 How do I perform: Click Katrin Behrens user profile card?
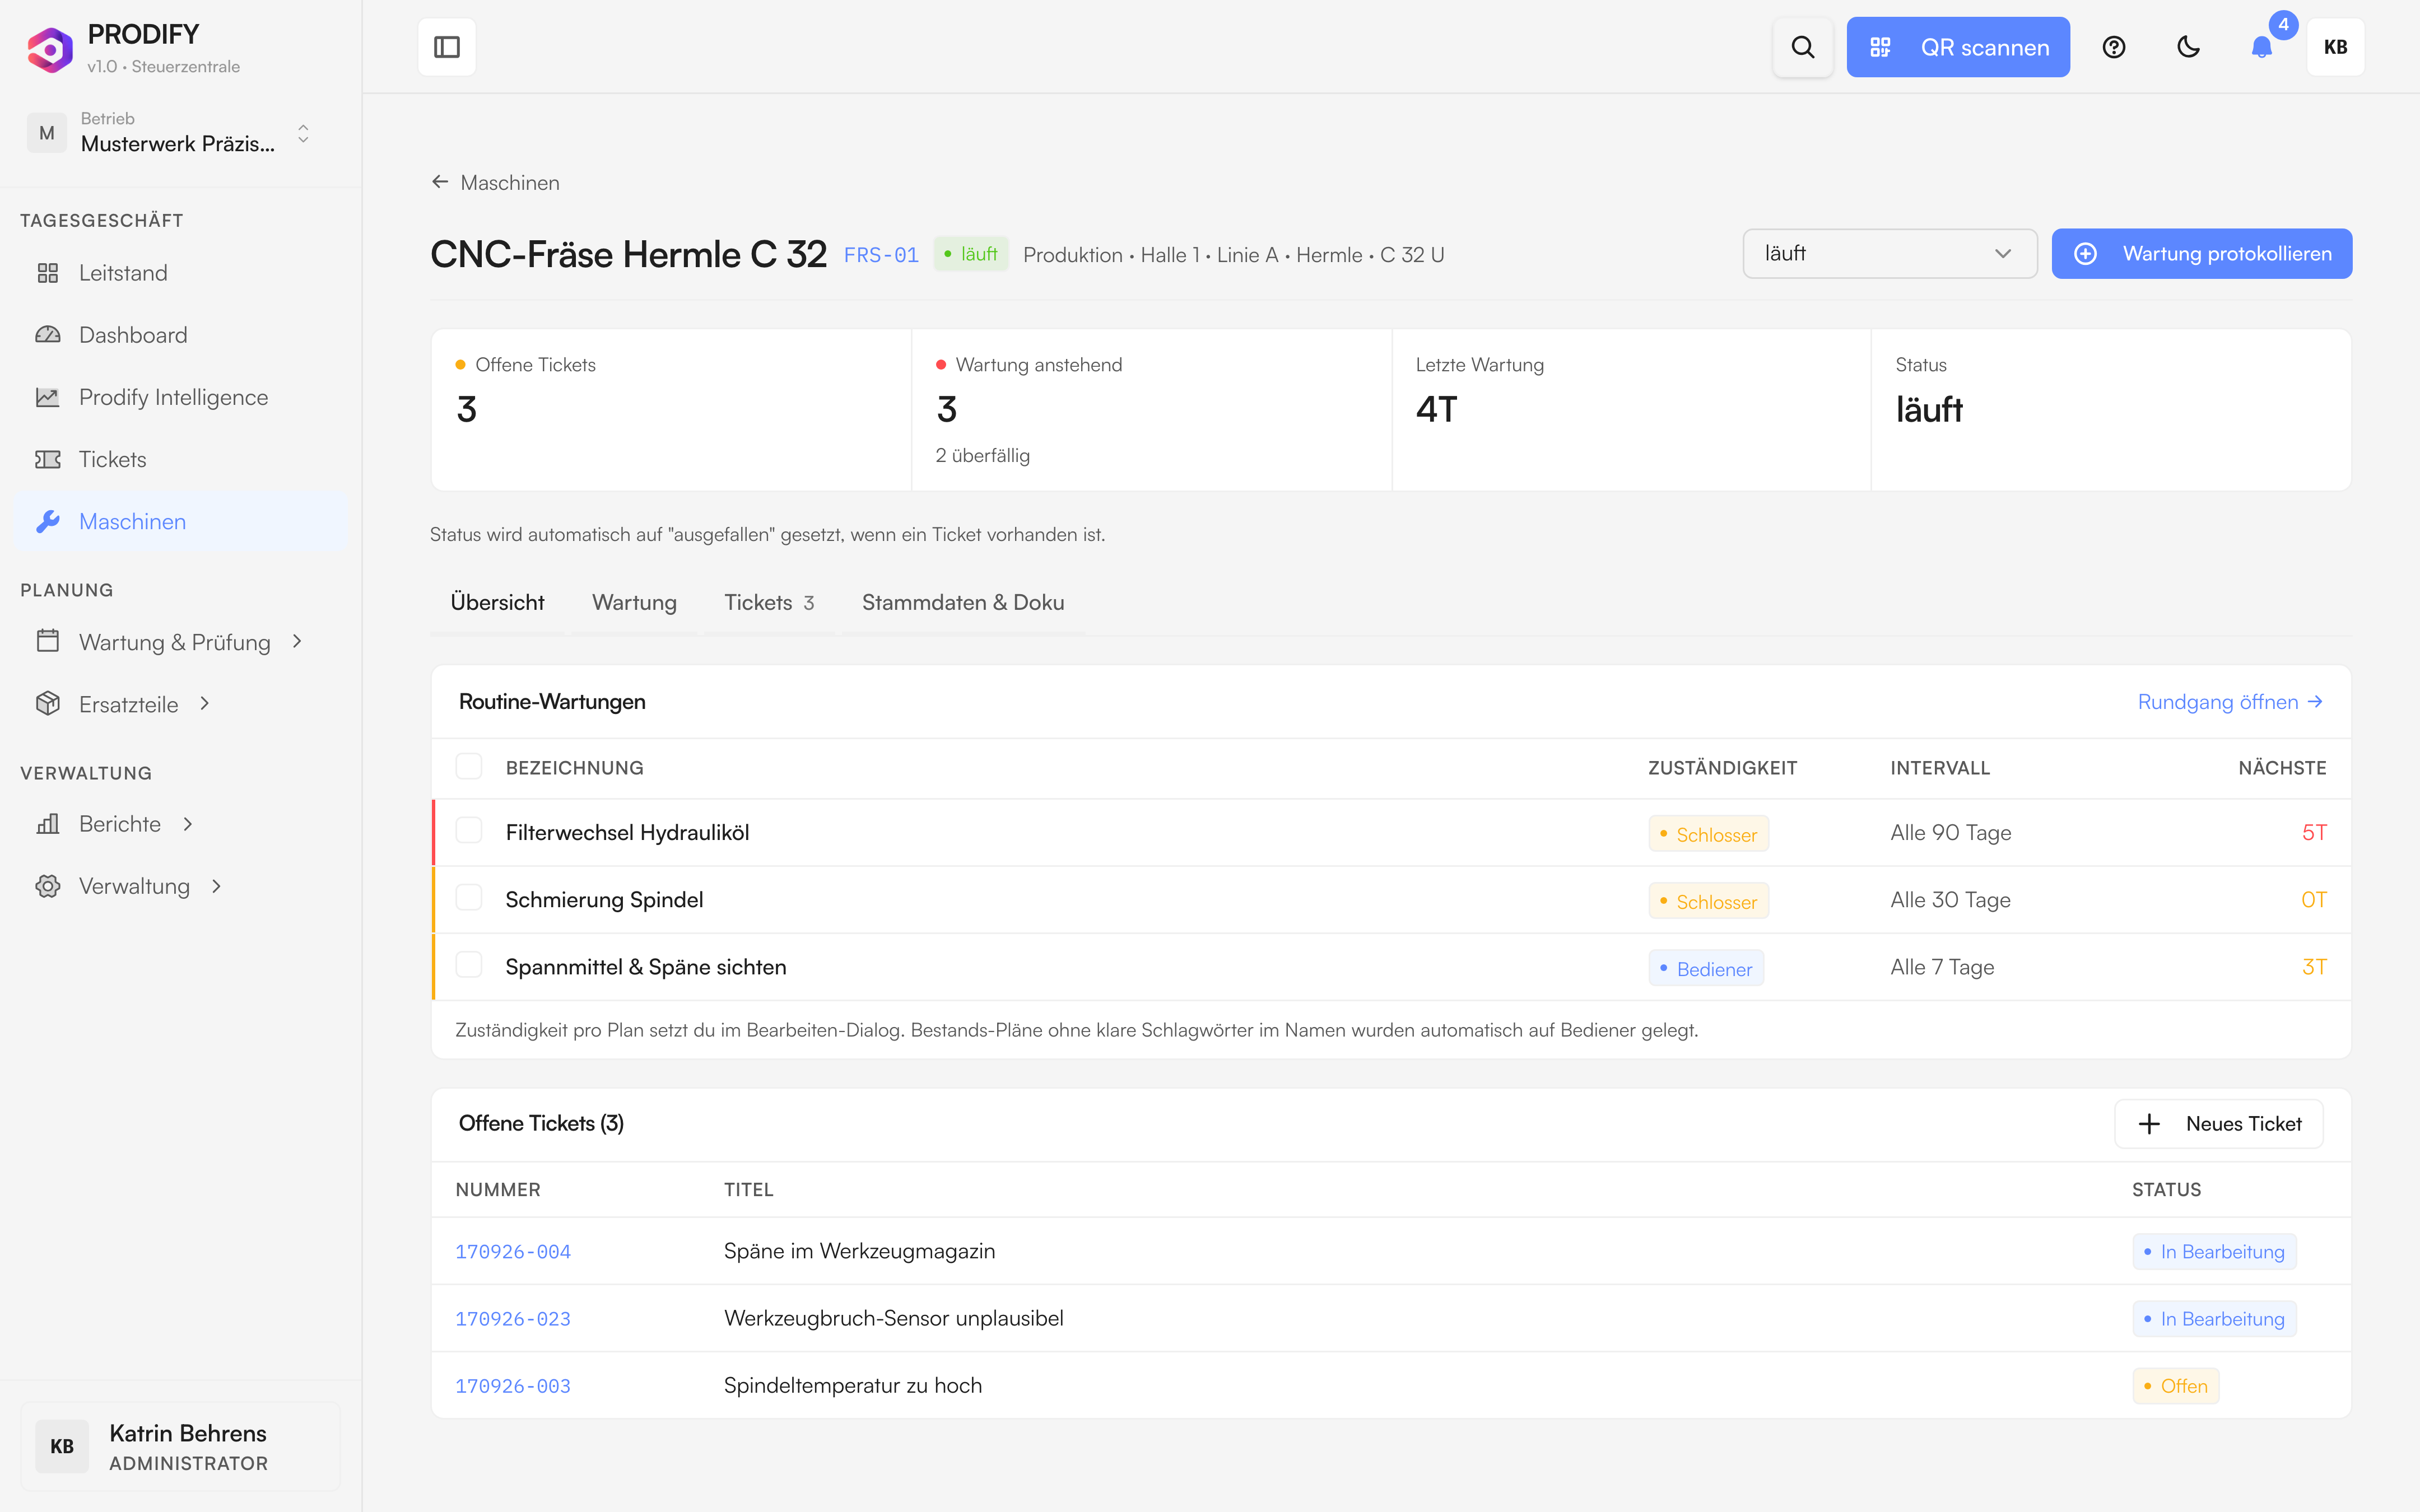click(180, 1446)
